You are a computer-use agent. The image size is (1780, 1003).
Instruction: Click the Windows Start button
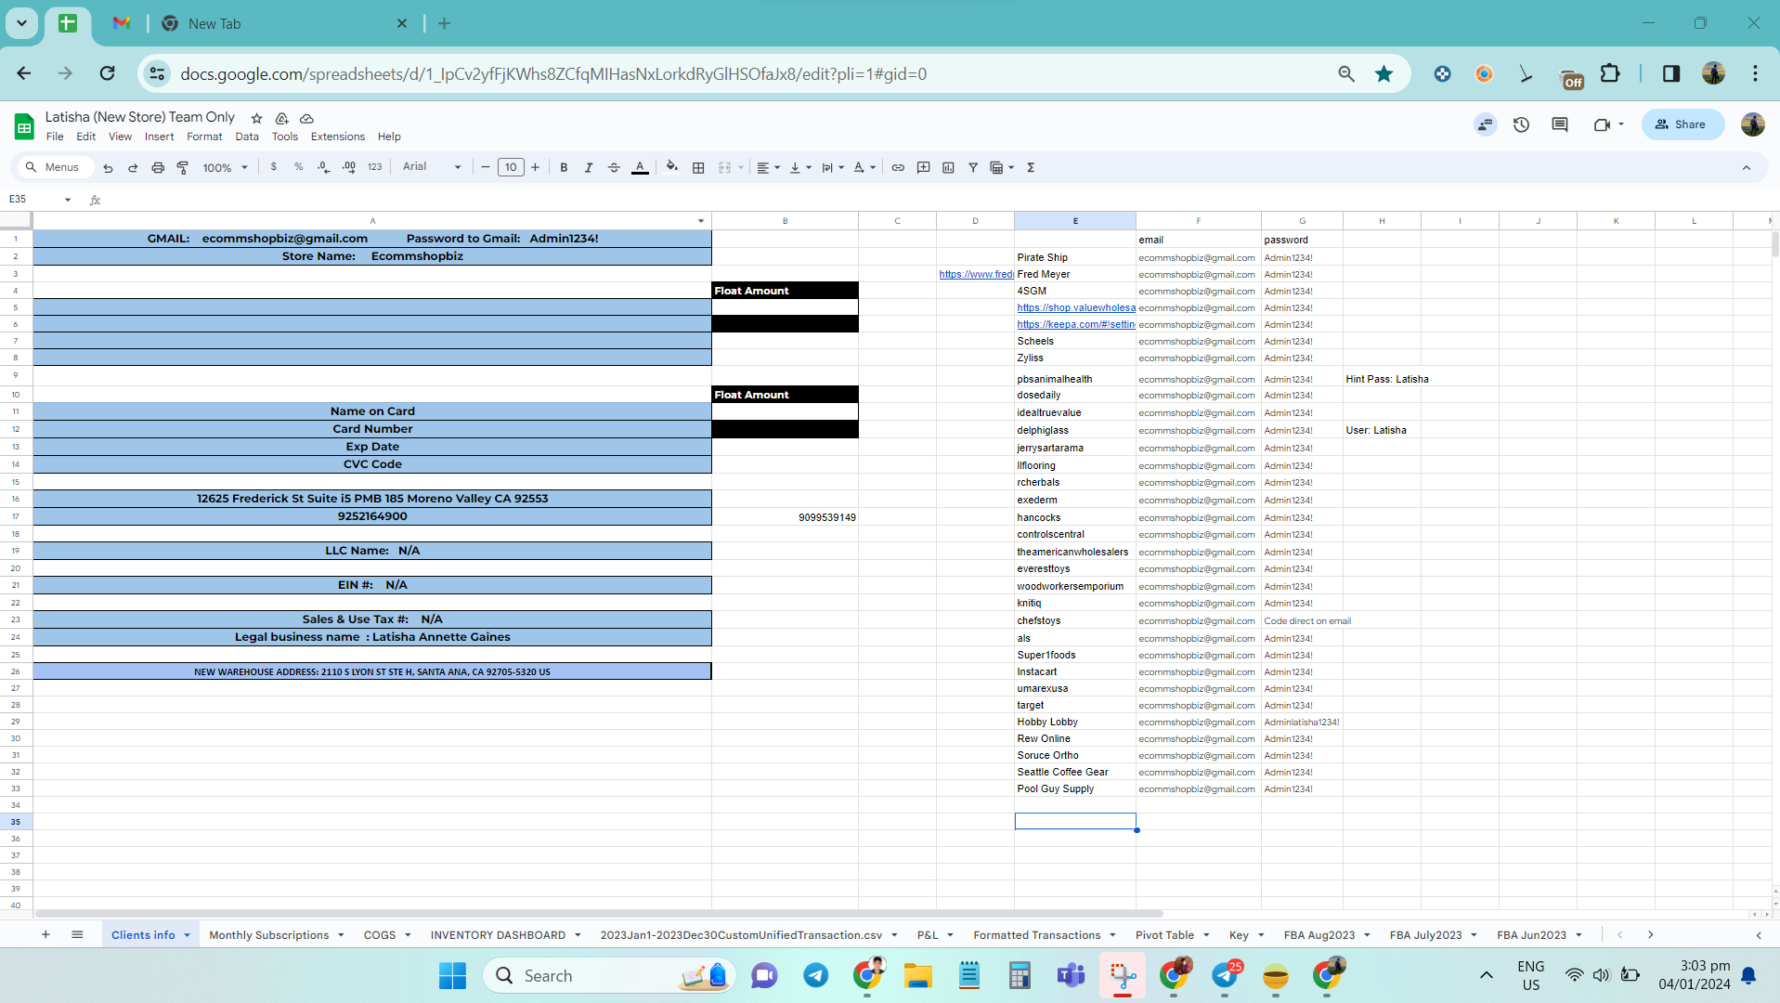453,976
